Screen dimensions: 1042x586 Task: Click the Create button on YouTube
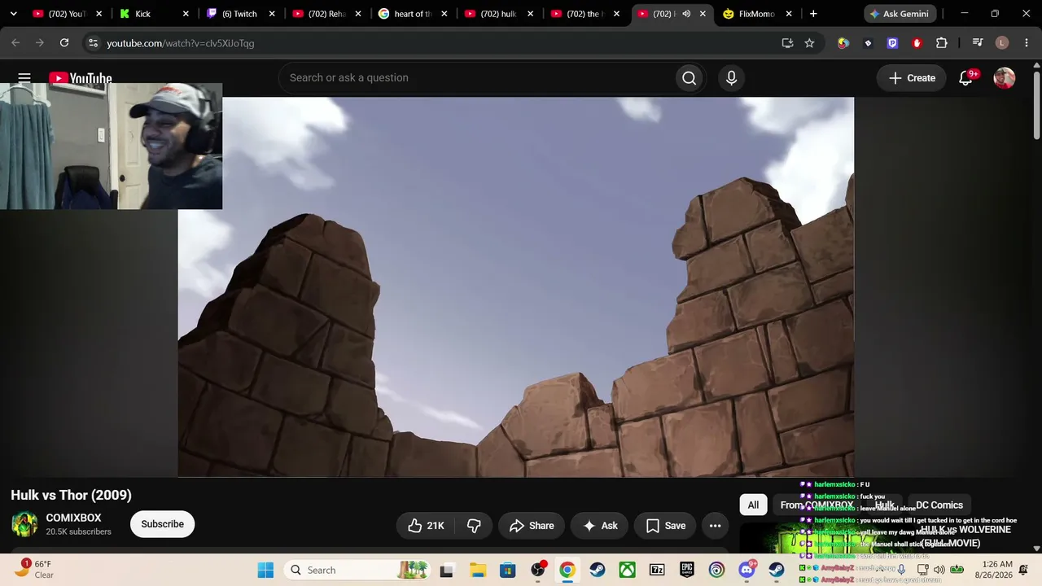[913, 78]
